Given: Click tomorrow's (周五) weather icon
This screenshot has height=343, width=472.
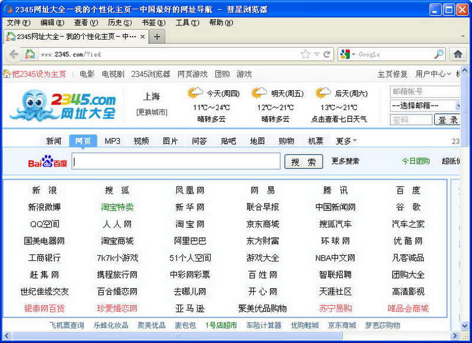Looking at the screenshot, I should (259, 93).
